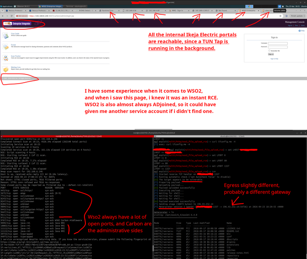Click the About link in header

point(303,25)
